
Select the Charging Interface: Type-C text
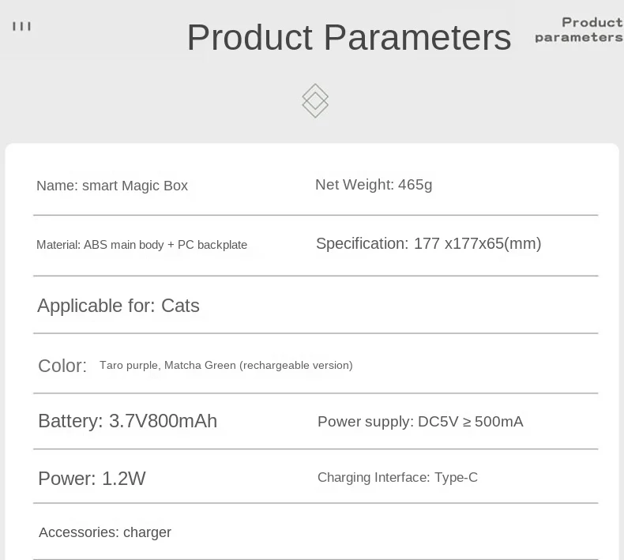(x=397, y=478)
